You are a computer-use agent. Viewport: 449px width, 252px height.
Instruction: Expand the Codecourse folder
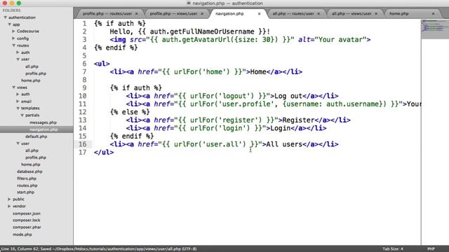click(x=13, y=31)
